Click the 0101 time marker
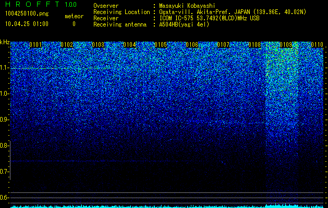 click(x=35, y=45)
